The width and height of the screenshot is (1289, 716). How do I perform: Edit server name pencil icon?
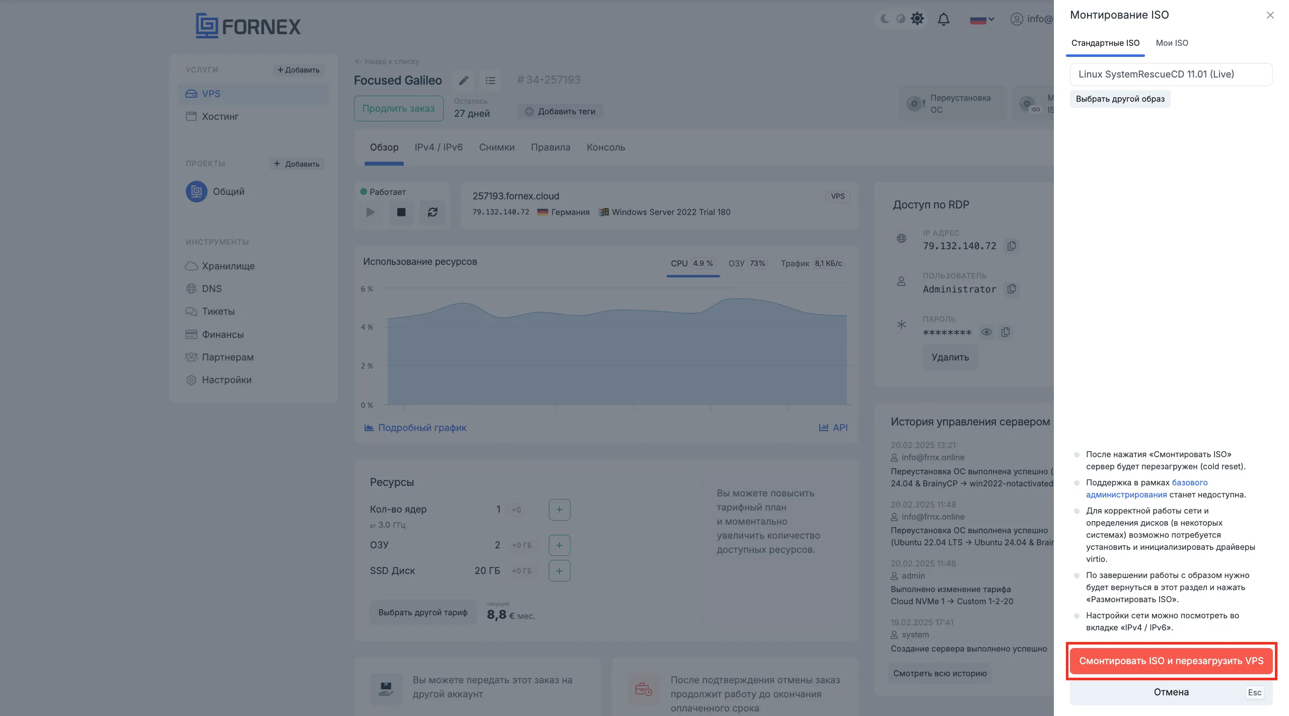[463, 81]
